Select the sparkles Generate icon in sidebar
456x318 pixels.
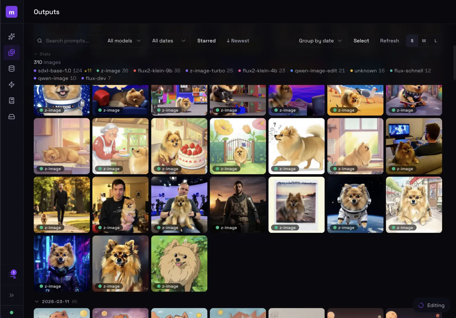click(x=12, y=36)
